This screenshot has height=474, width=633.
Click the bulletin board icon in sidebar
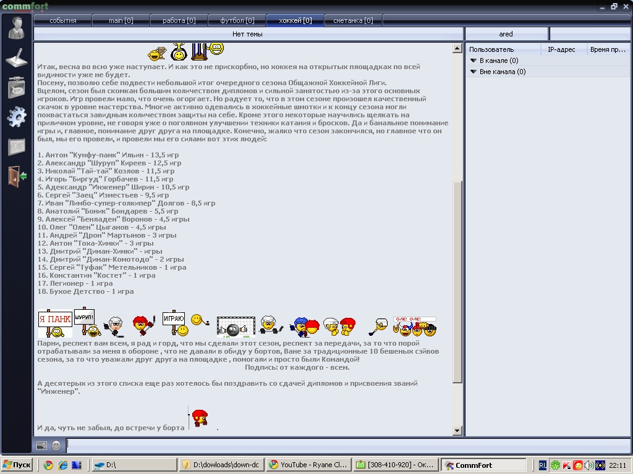[x=16, y=146]
